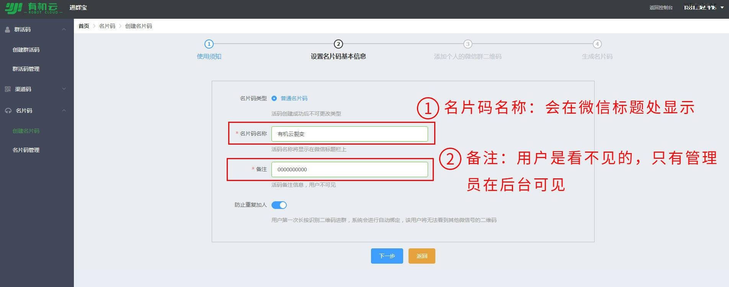Click the 下一步 button
This screenshot has width=729, height=287.
pos(387,256)
